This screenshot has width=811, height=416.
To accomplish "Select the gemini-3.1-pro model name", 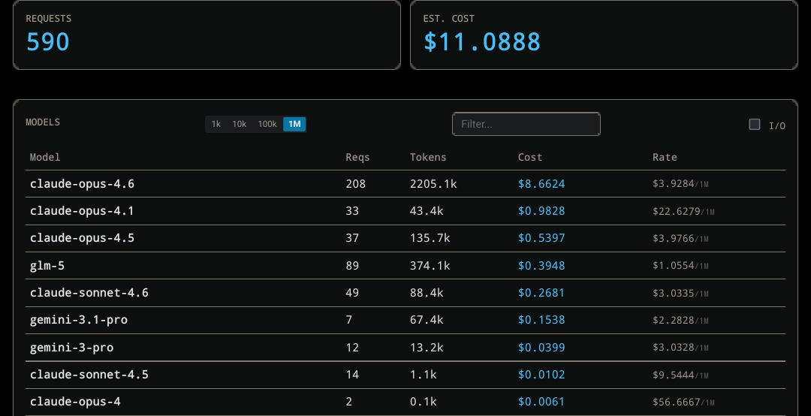I will [79, 320].
